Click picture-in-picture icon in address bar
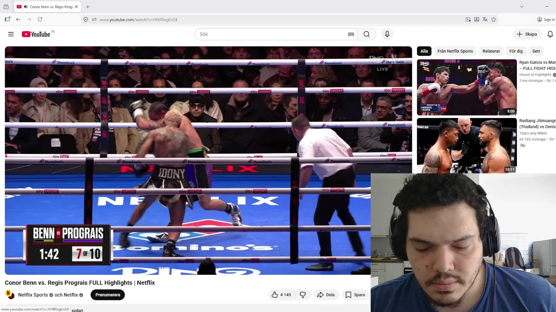This screenshot has width=556, height=312. tap(468, 19)
